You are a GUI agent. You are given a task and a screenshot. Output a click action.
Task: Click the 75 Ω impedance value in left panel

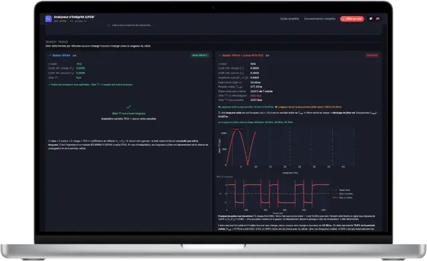[79, 64]
